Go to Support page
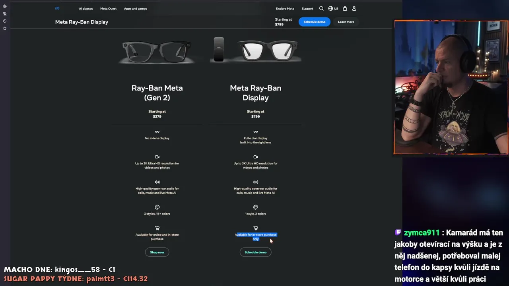509x286 pixels. pyautogui.click(x=307, y=8)
